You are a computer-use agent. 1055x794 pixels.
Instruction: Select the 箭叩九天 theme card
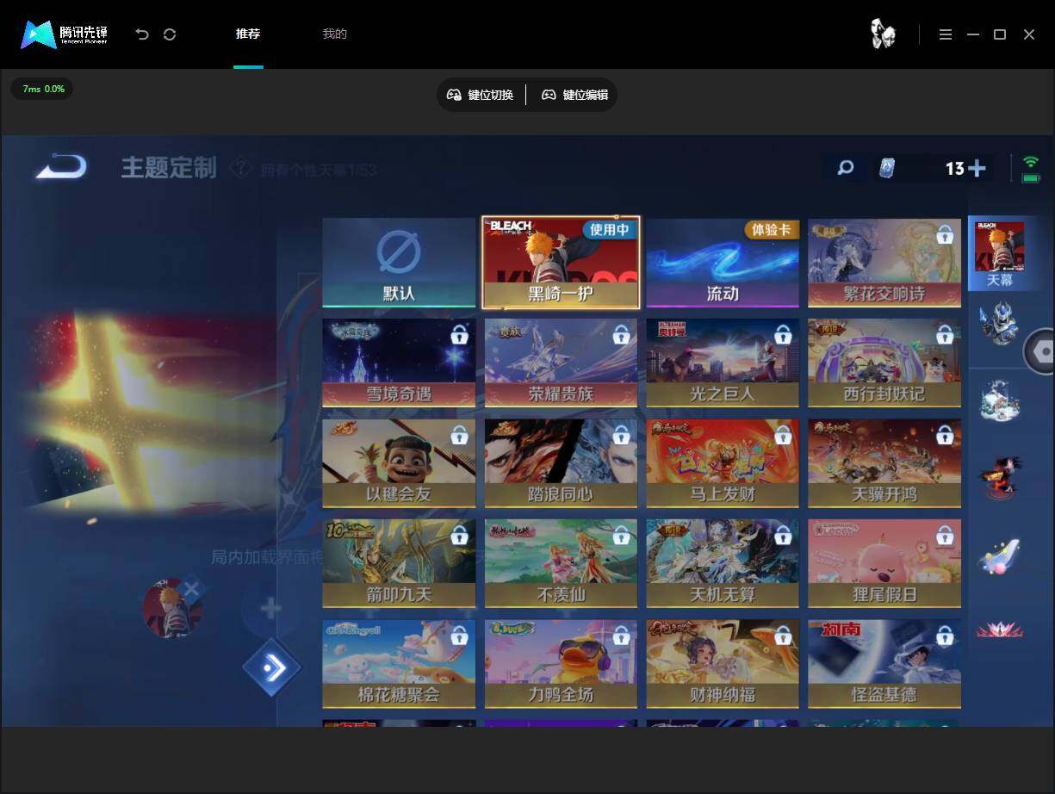tap(399, 563)
